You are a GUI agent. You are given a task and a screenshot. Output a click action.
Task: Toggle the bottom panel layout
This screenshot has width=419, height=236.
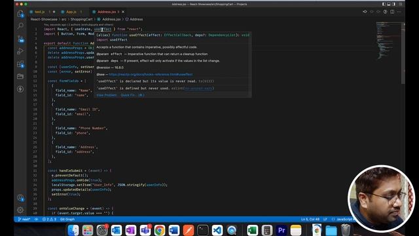(x=389, y=4)
